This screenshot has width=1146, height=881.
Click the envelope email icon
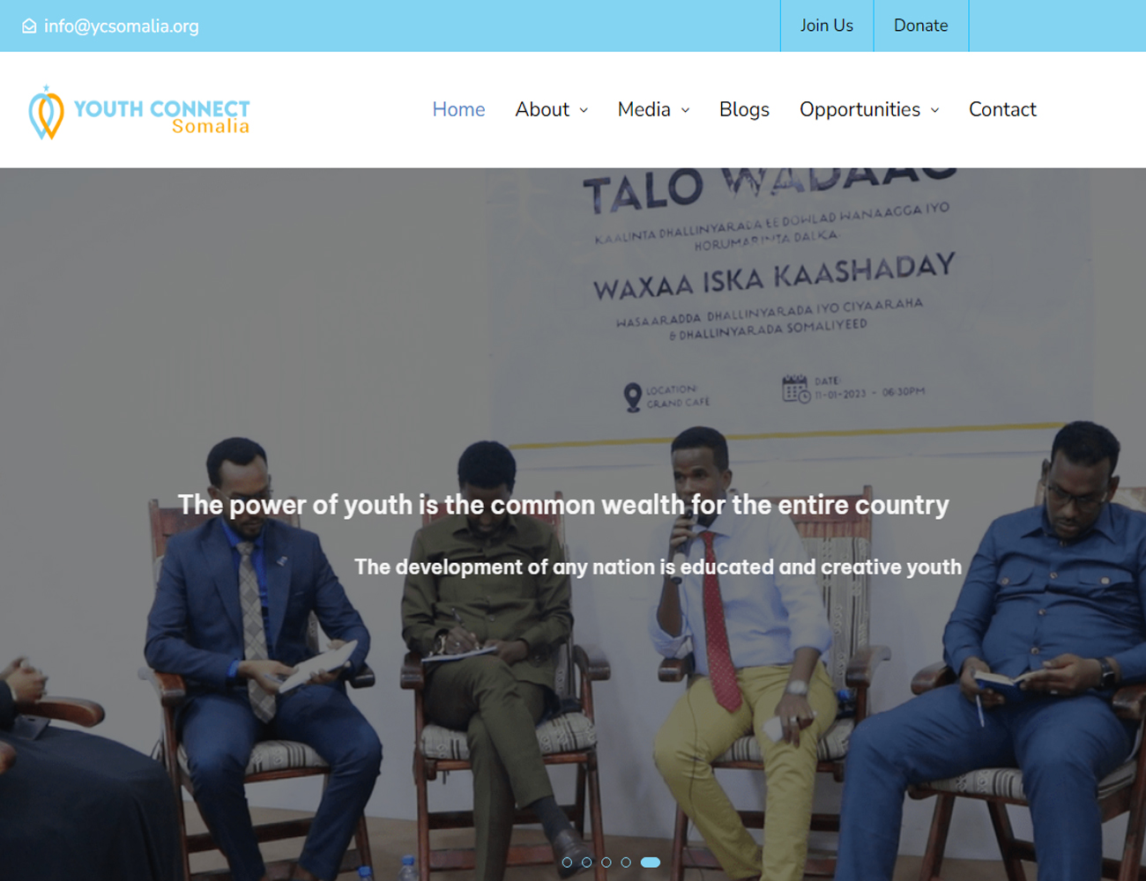pyautogui.click(x=29, y=26)
